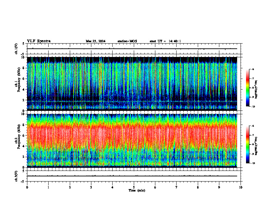
Task: Click the ch.1 waveform trace panel
Action: pos(134,49)
